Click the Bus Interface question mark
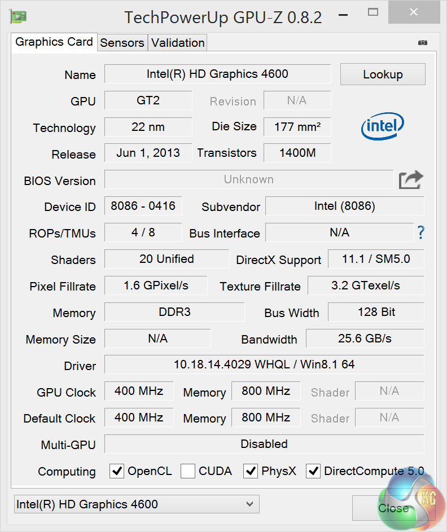Image resolution: width=447 pixels, height=532 pixels. 420,232
